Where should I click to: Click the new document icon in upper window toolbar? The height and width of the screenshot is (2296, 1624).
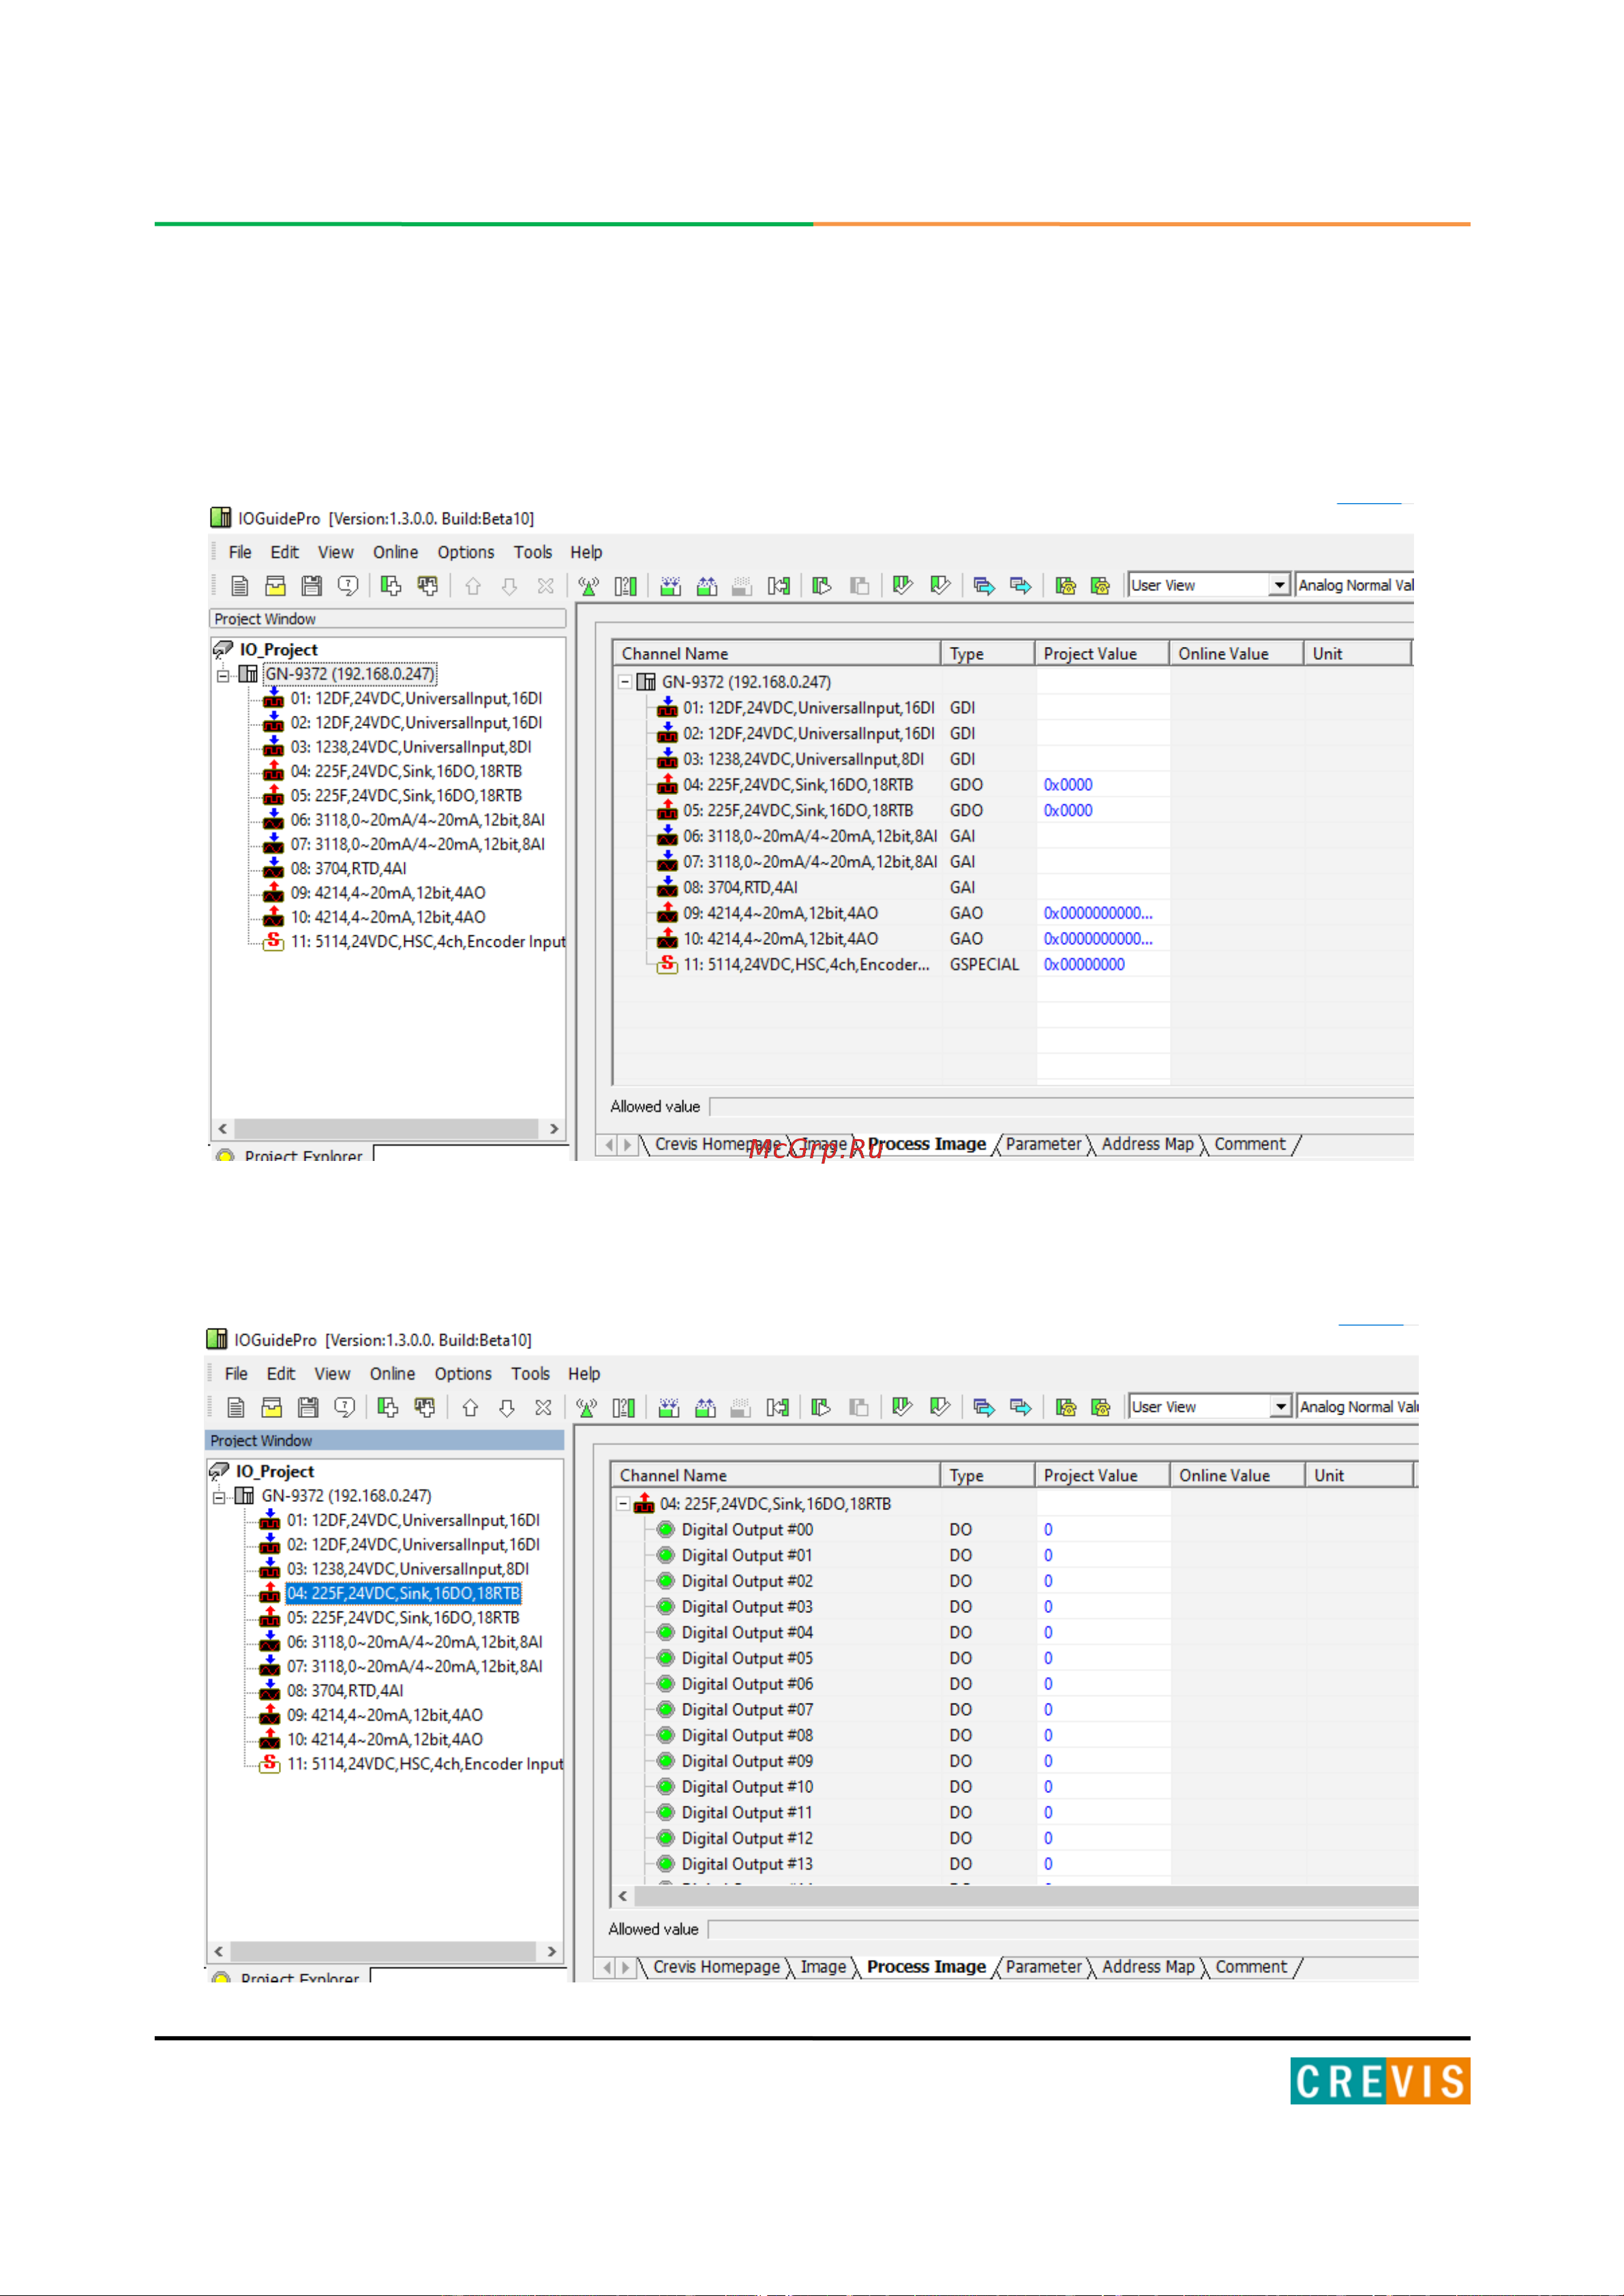click(x=239, y=586)
